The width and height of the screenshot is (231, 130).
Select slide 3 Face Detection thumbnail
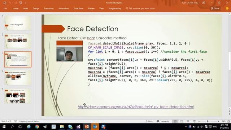coord(18,59)
